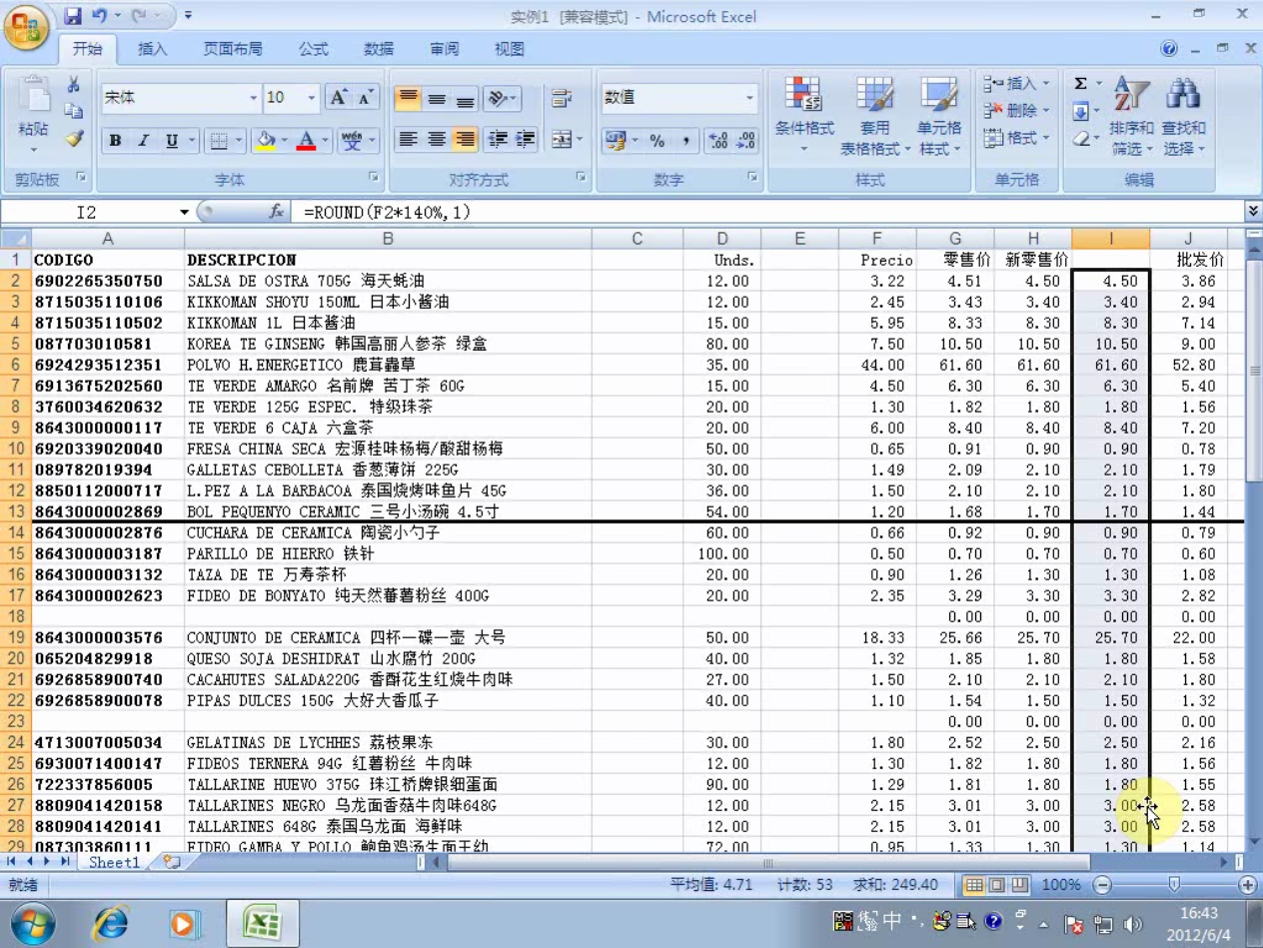Screen dimensions: 1263x948
Task: Apply accounting number format
Action: (615, 141)
